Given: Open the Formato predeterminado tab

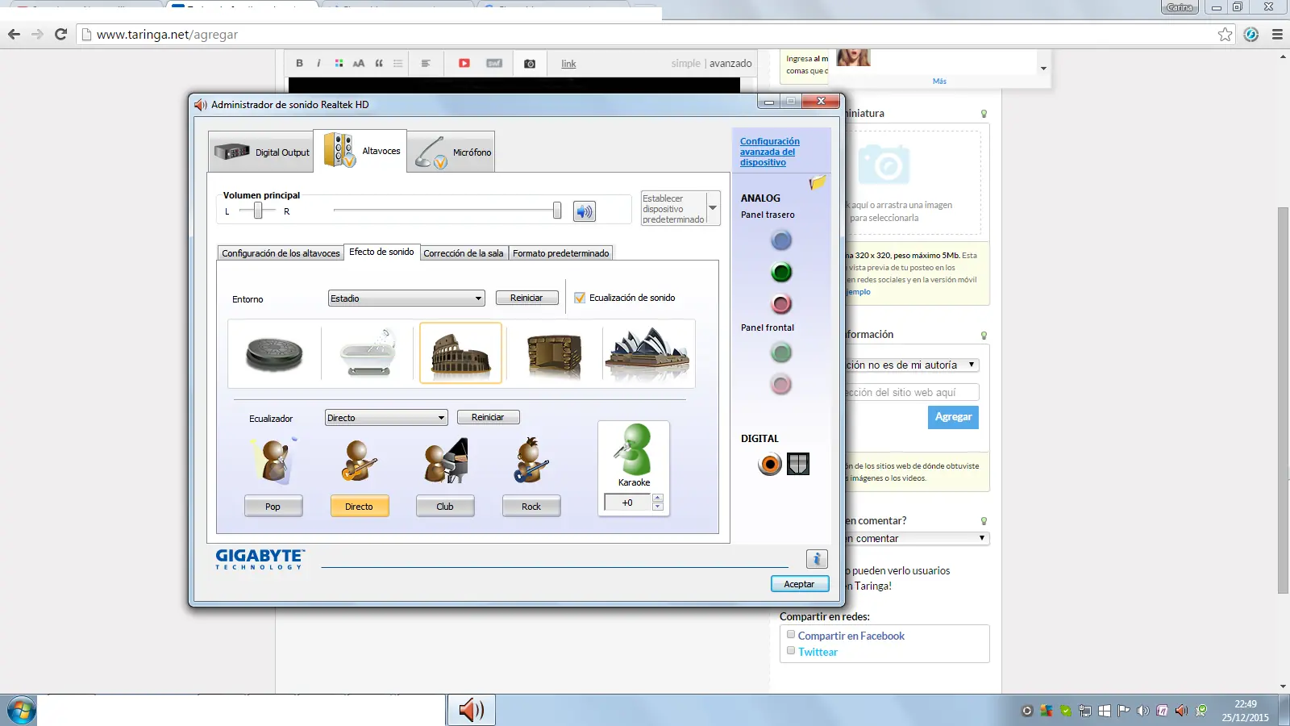Looking at the screenshot, I should click(561, 253).
